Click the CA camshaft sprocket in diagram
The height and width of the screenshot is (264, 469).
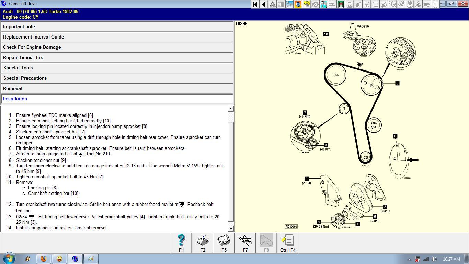[336, 75]
